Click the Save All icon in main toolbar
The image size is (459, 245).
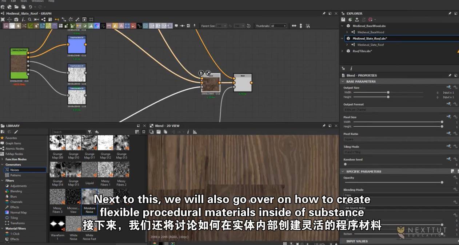pyautogui.click(x=23, y=7)
